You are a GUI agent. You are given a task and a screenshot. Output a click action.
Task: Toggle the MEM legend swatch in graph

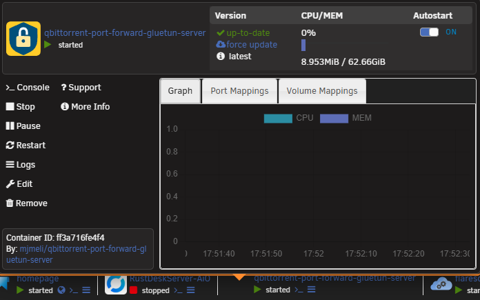[x=334, y=119]
